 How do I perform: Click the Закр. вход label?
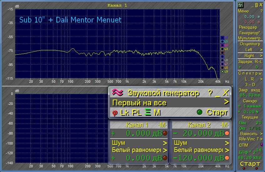pos(249,90)
